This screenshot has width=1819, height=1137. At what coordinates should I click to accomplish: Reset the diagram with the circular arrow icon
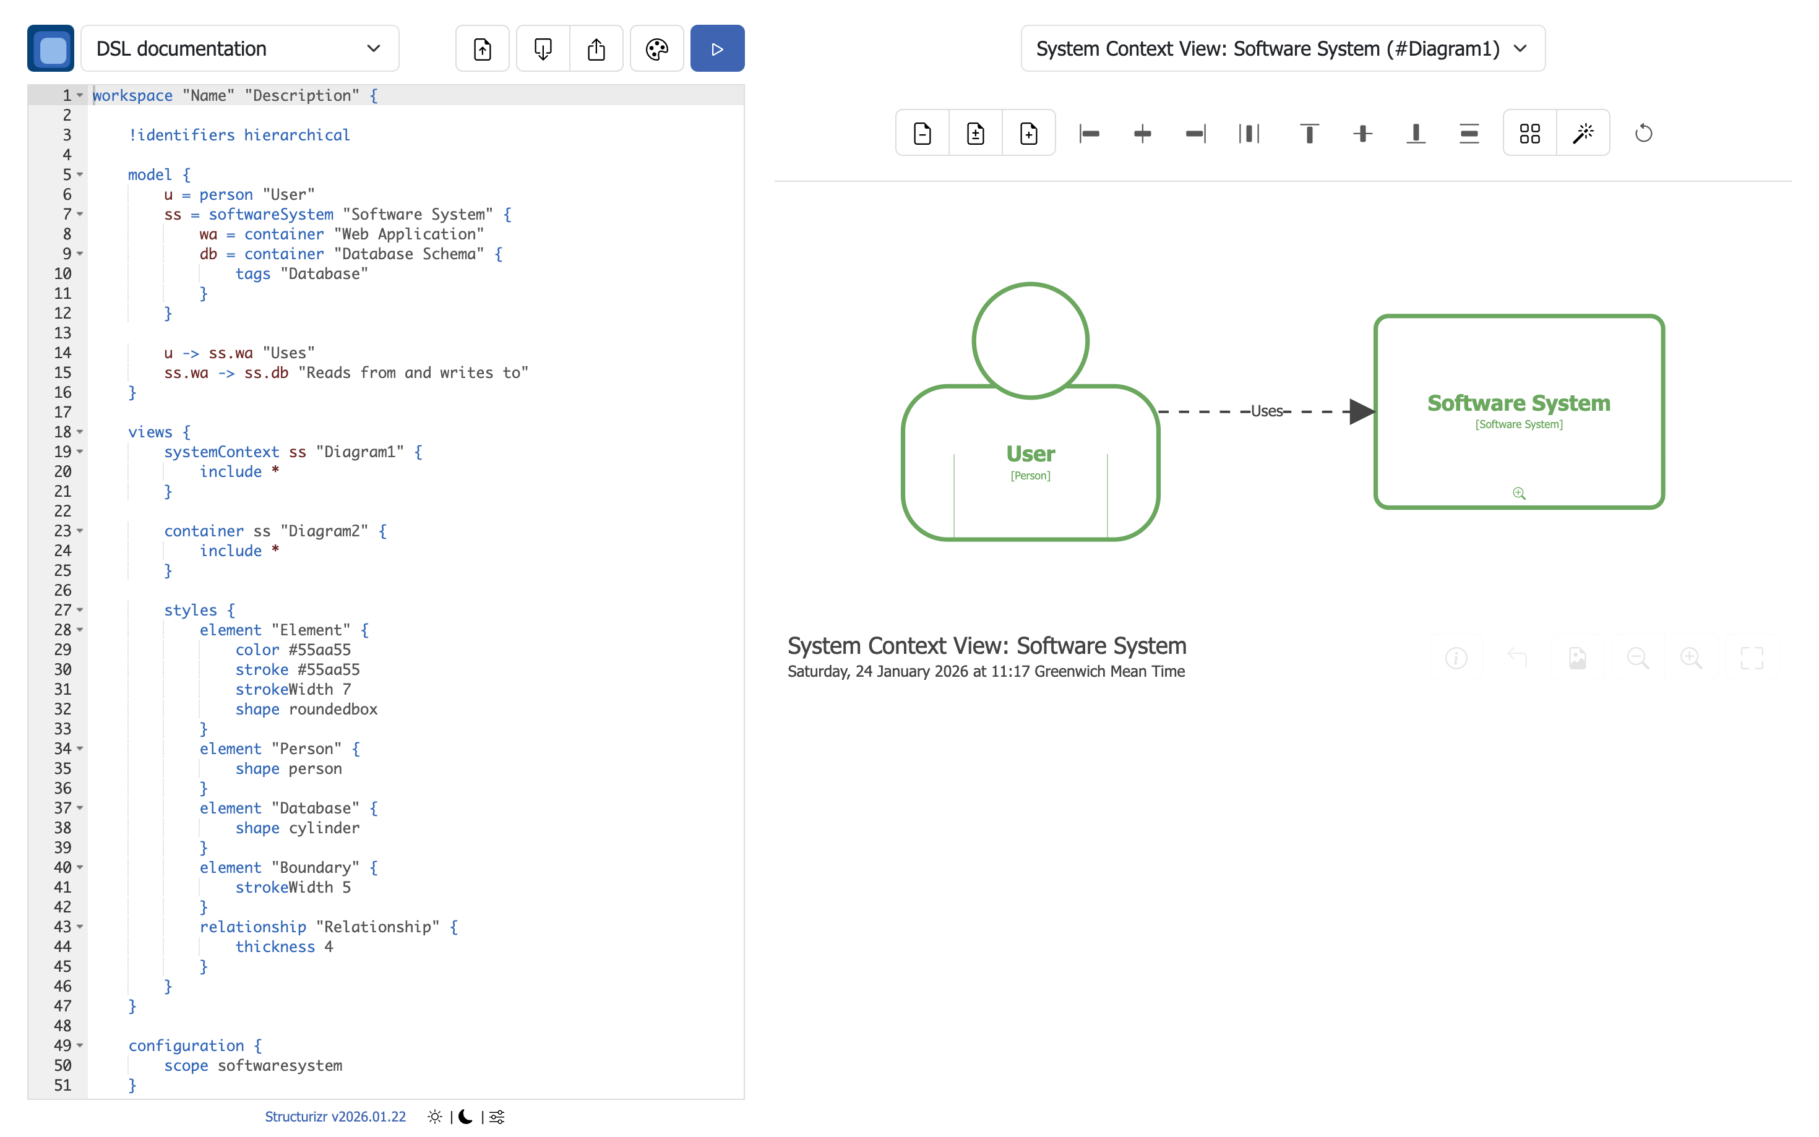[1644, 132]
